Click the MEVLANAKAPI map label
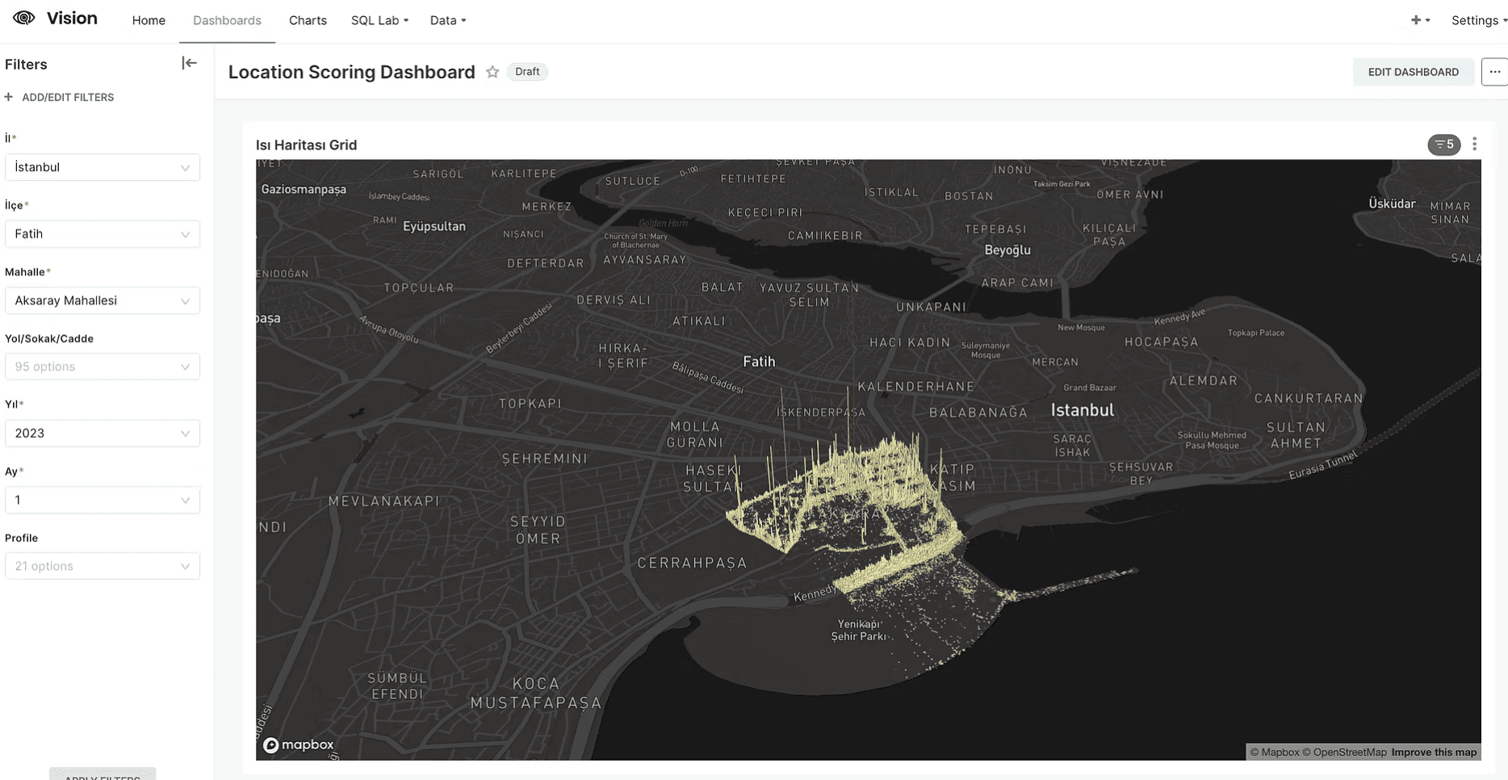This screenshot has width=1508, height=780. pyautogui.click(x=383, y=501)
